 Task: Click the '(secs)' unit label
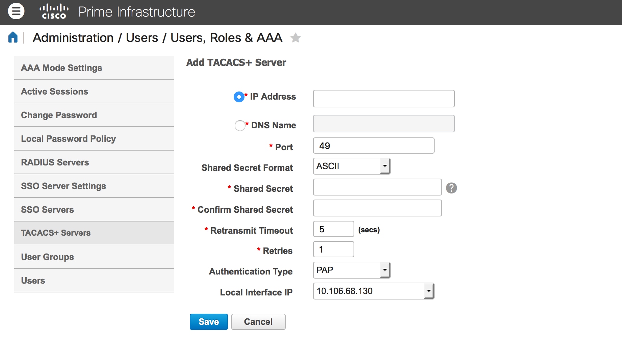tap(369, 230)
